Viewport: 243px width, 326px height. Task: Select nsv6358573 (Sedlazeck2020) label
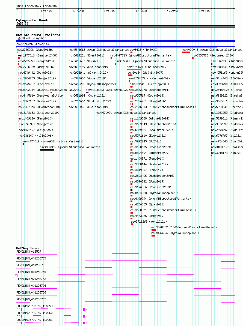coord(213,55)
